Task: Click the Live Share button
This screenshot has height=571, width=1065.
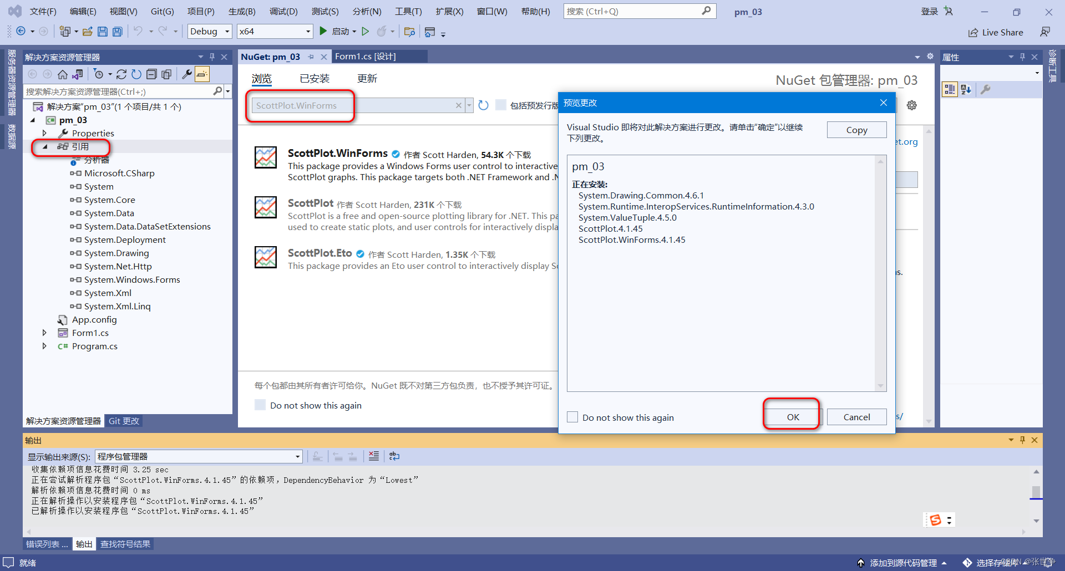Action: tap(996, 32)
